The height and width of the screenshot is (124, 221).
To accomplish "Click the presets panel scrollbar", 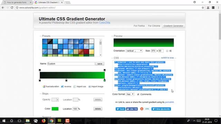I will pyautogui.click(x=100, y=48).
